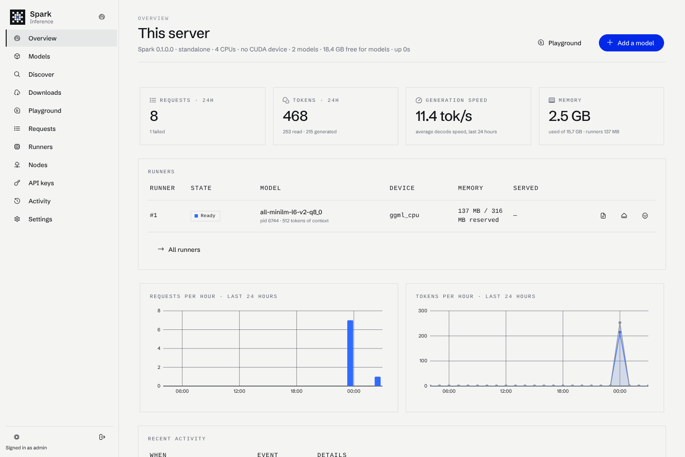Click 'used of 15.7 GB · runners 137 MB' text
The width and height of the screenshot is (685, 457).
click(x=584, y=132)
